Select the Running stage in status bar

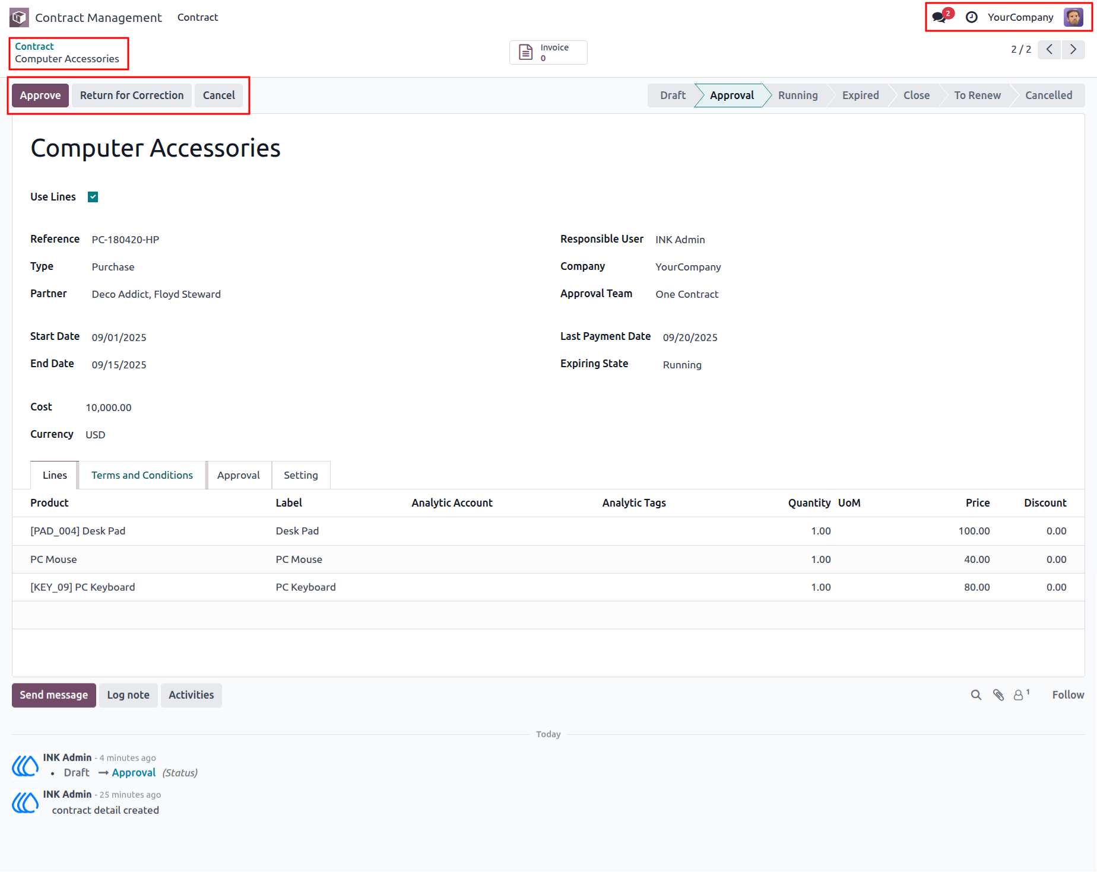tap(798, 96)
